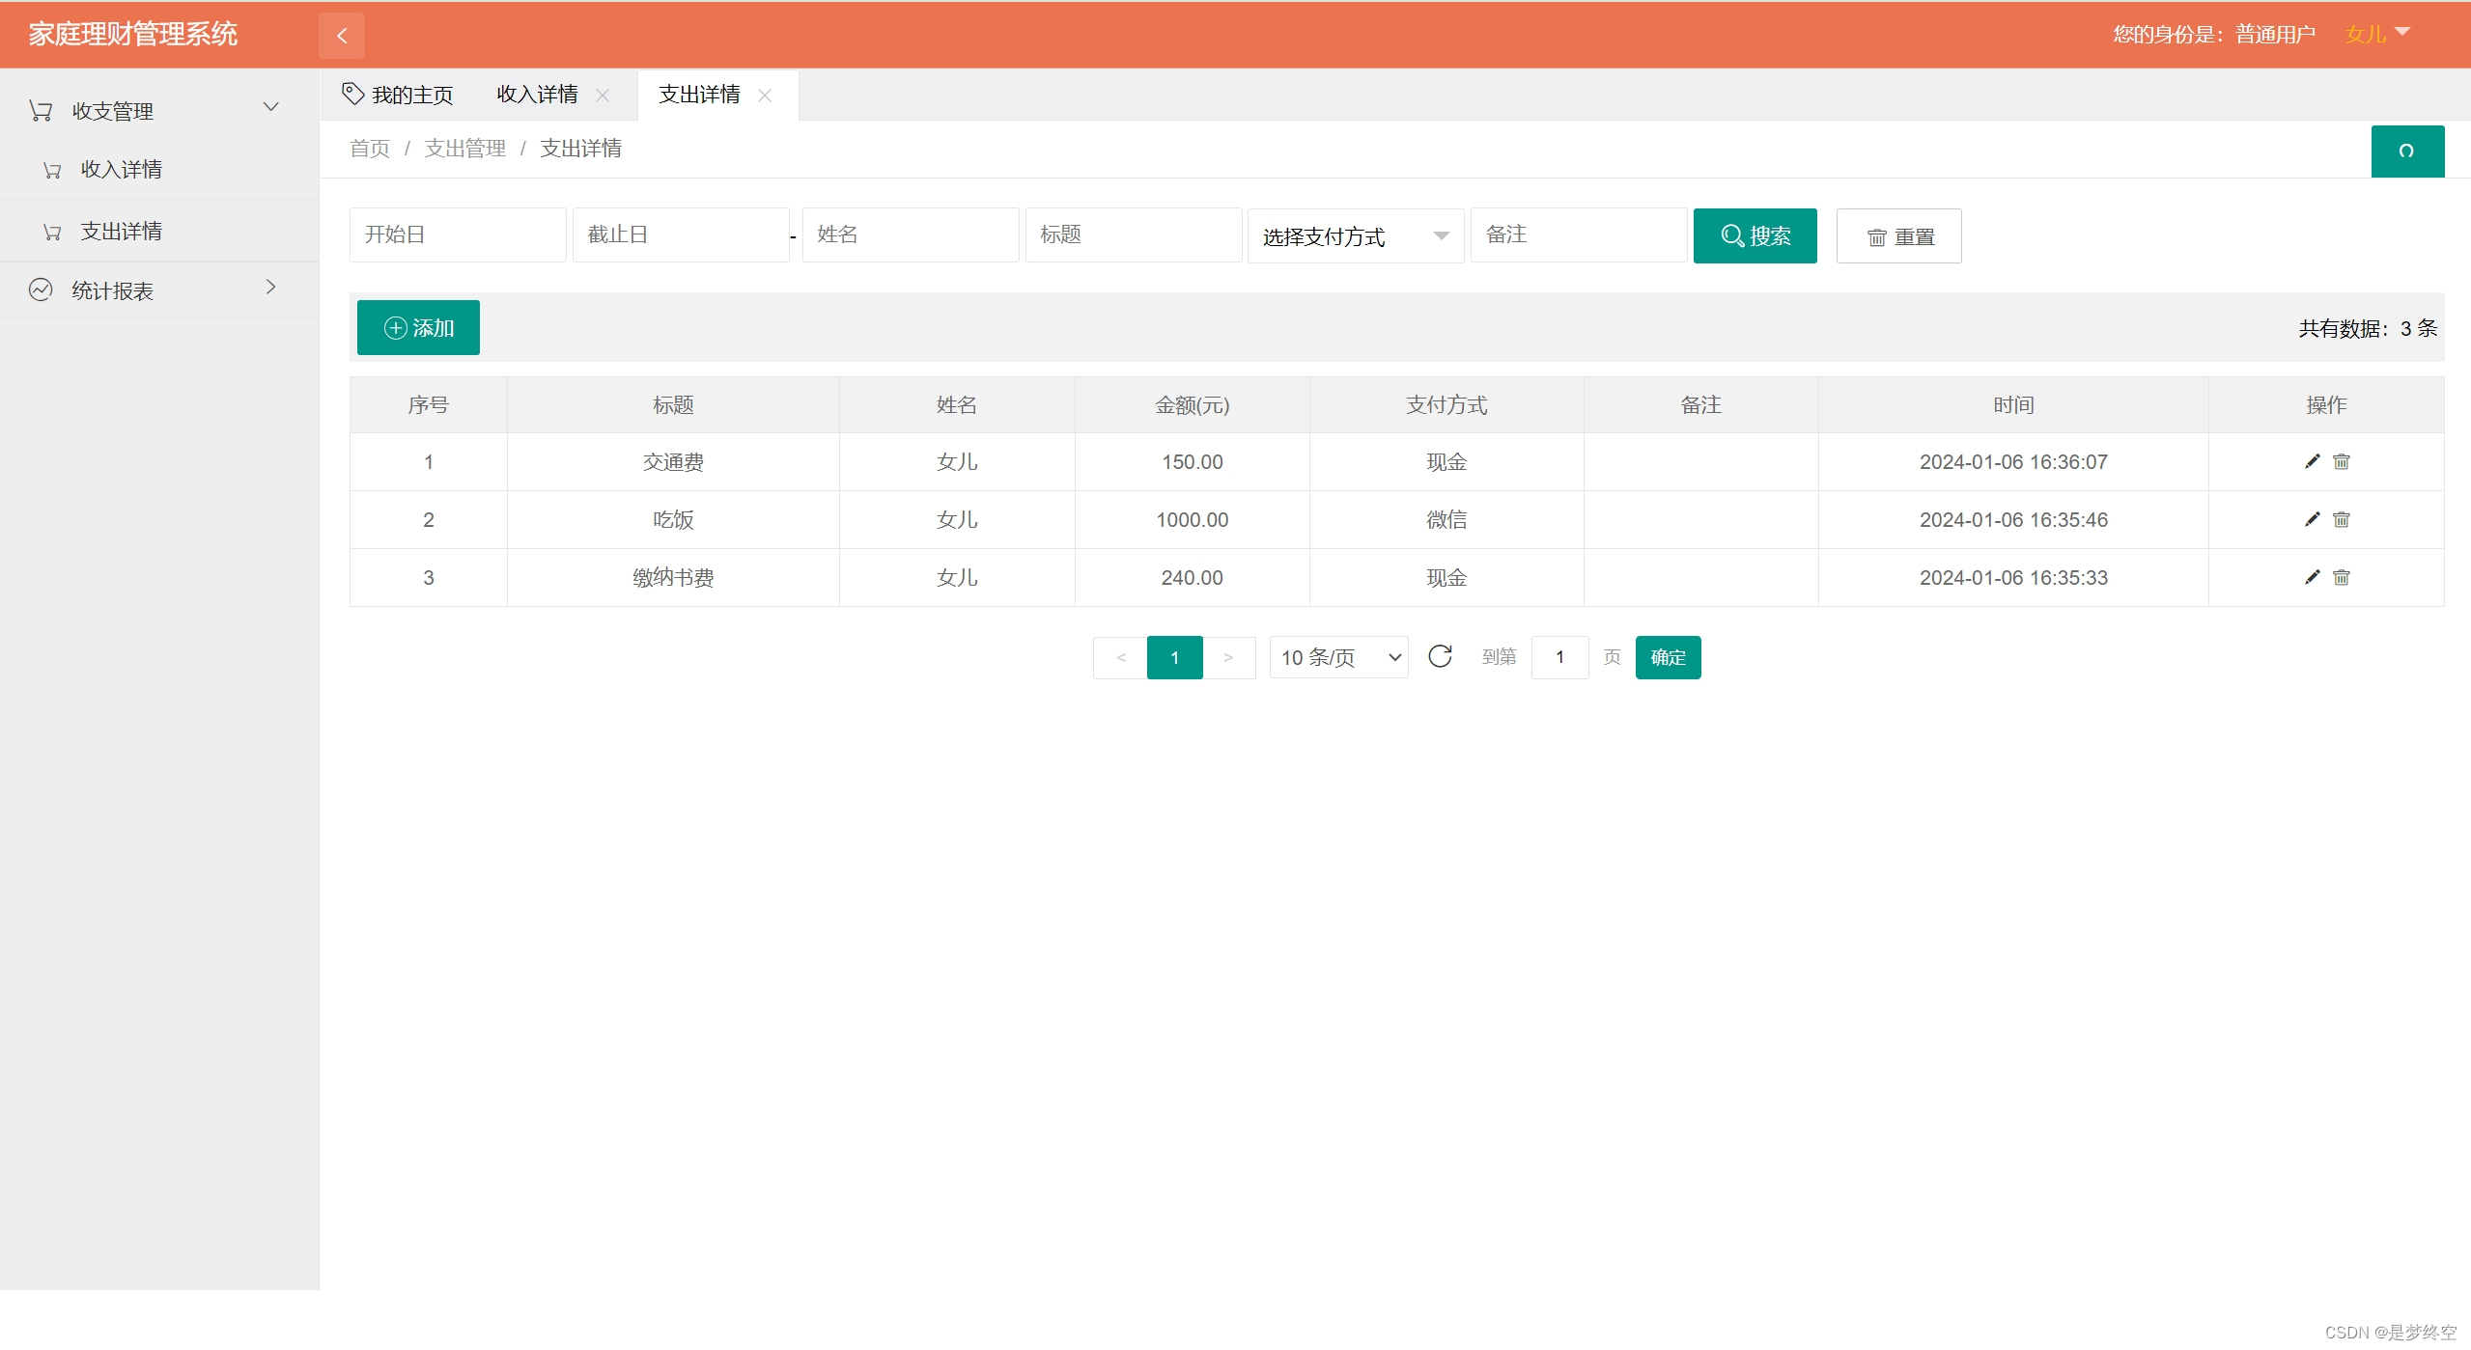Click the trash icon inside the 重置 button
This screenshot has height=1350, width=2471.
pos(1876,236)
